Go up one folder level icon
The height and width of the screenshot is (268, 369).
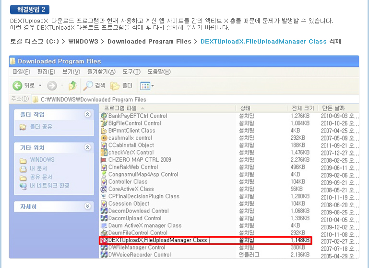72,86
